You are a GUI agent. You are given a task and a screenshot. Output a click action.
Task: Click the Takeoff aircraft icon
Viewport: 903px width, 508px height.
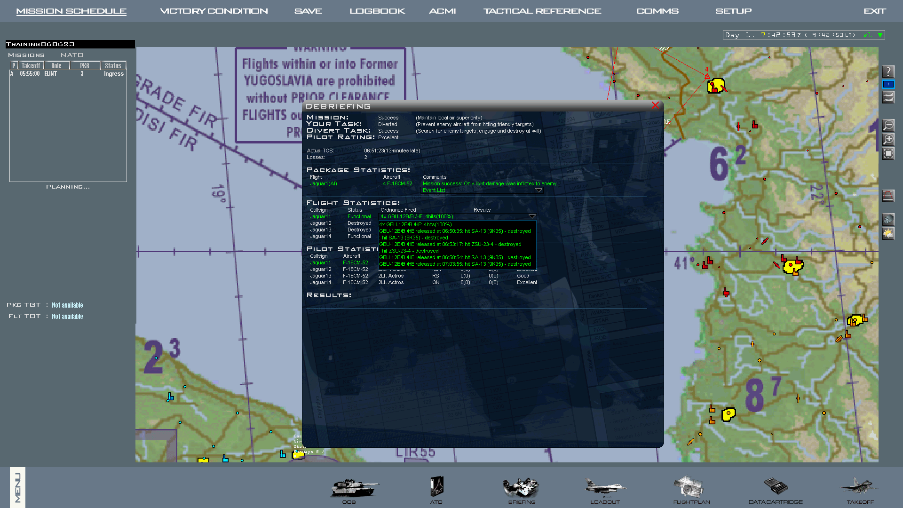tap(858, 486)
